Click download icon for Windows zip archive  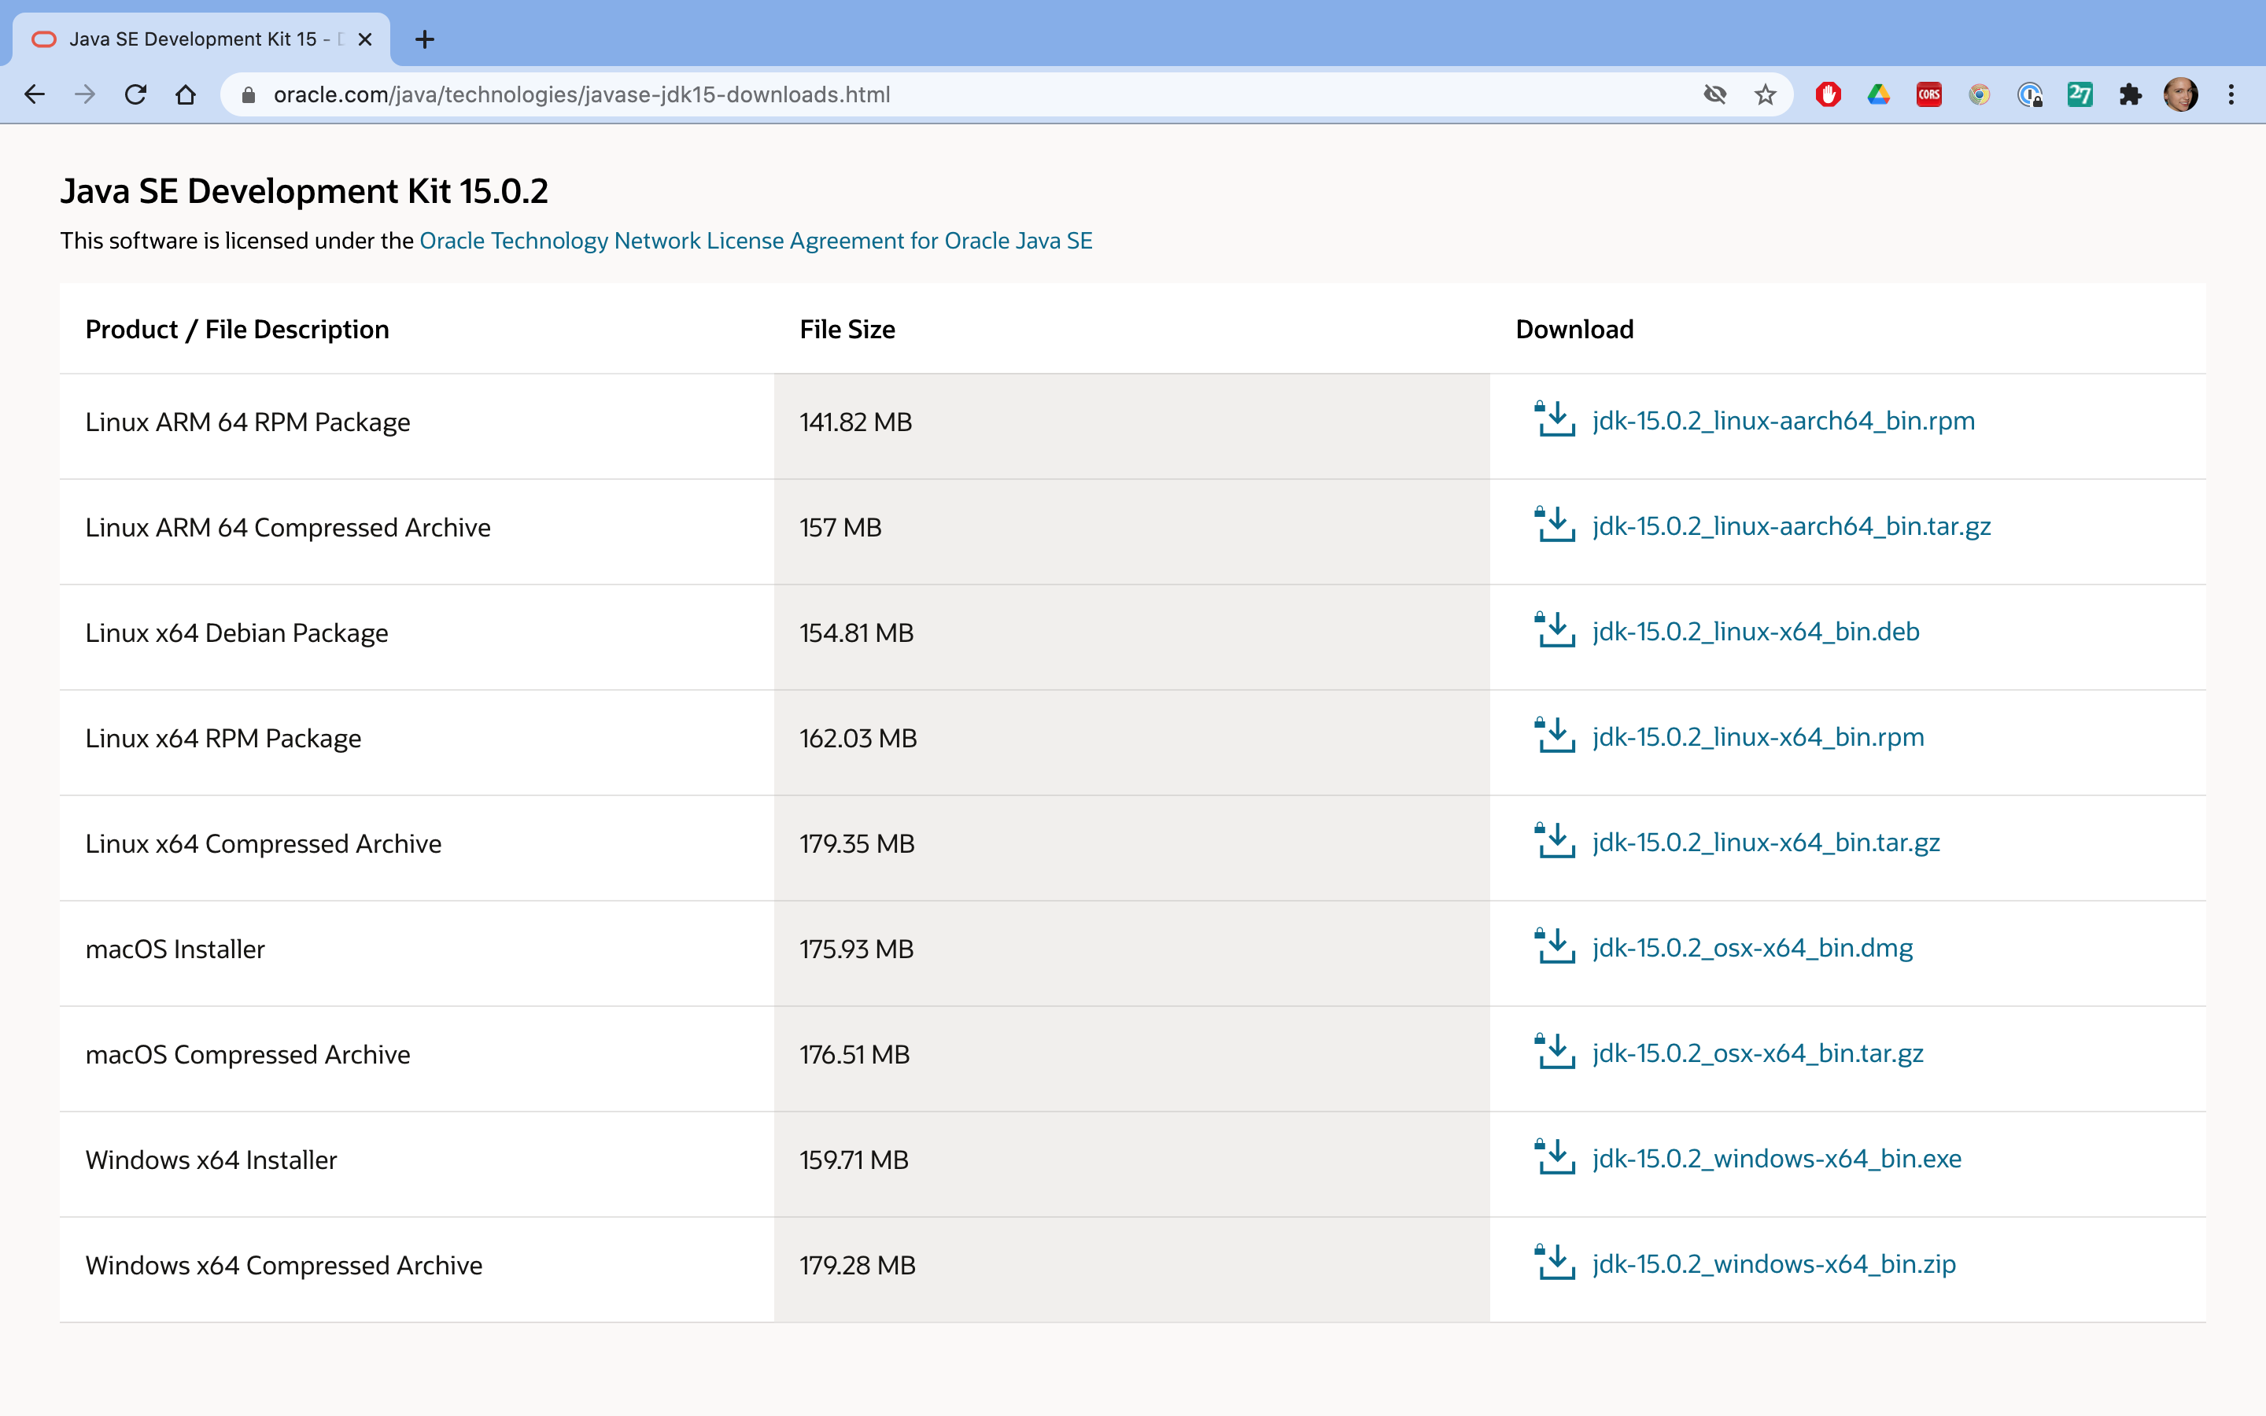click(1555, 1263)
